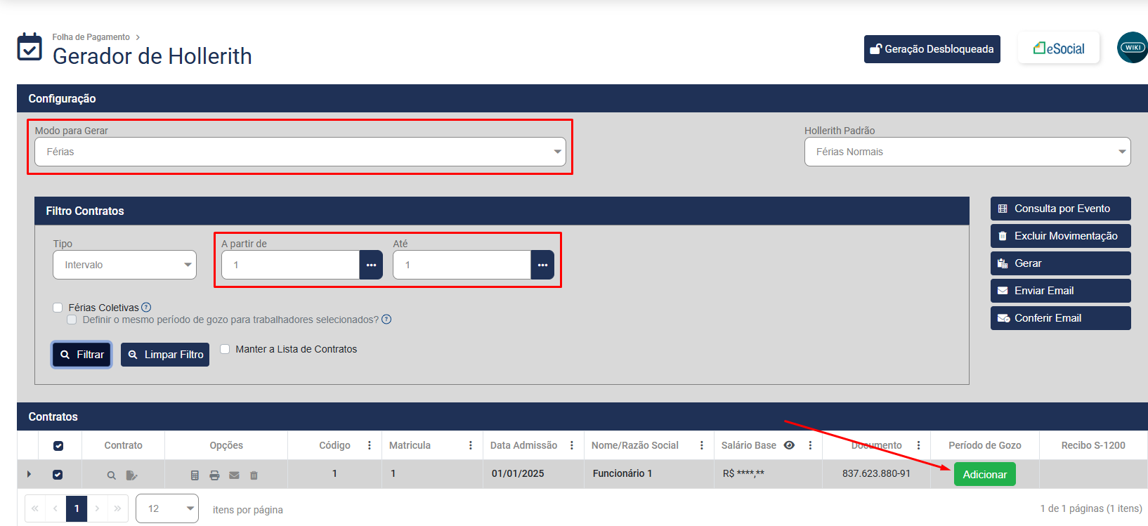Open the items per page dropdown
Screen dimensions: 1148x526
click(x=167, y=508)
